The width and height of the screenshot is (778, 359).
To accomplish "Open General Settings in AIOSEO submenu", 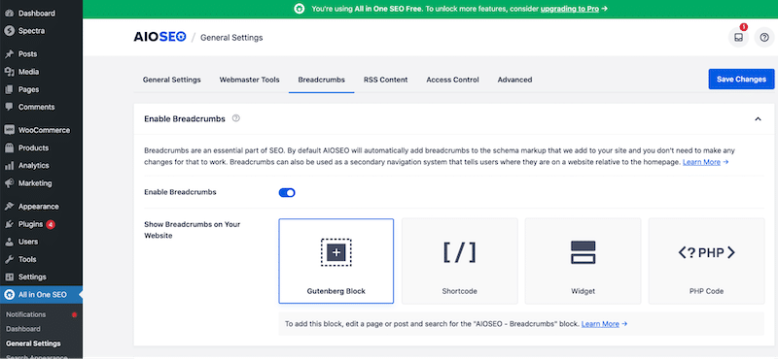I will point(33,343).
